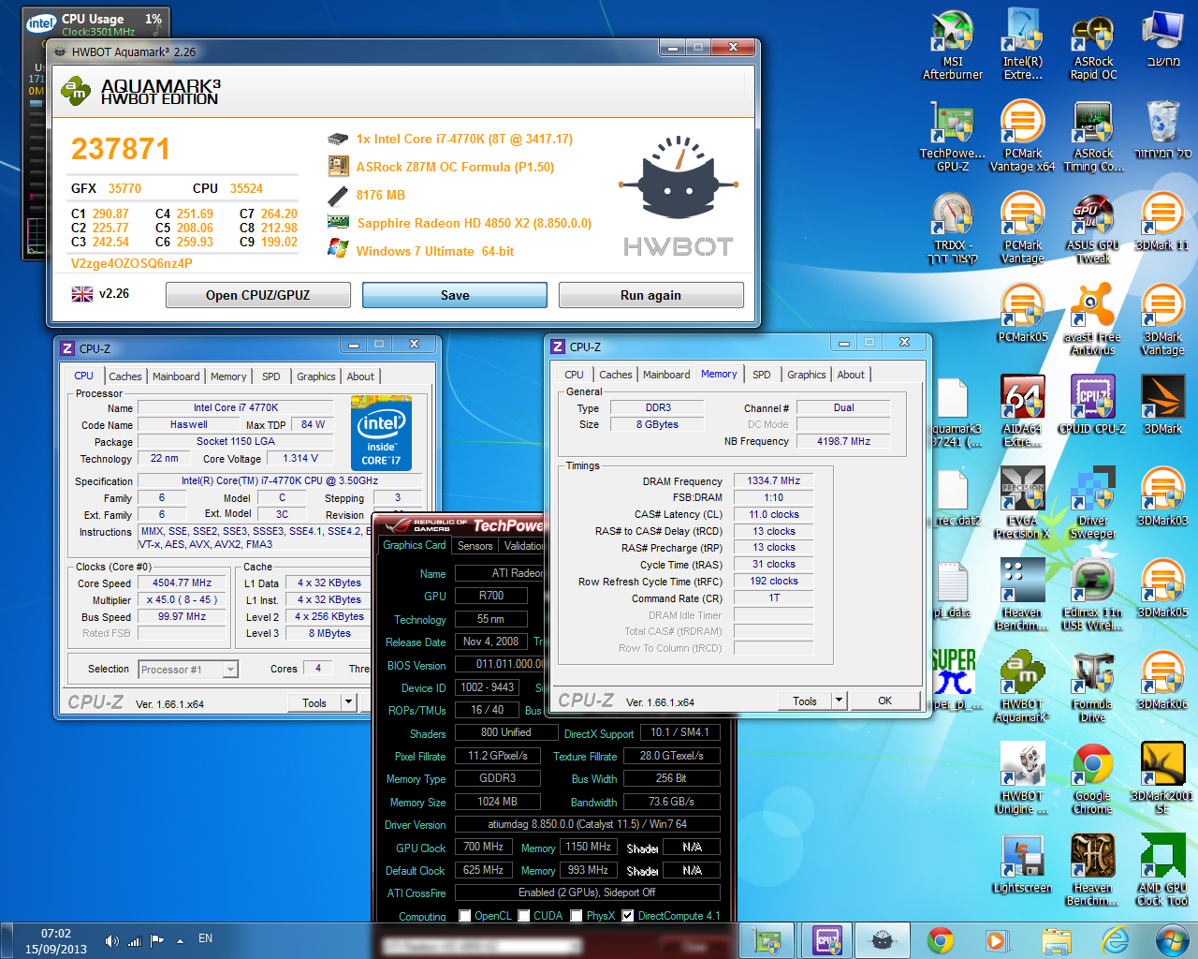Click the taskbar clock showing 07:02
The height and width of the screenshot is (959, 1198).
56,941
